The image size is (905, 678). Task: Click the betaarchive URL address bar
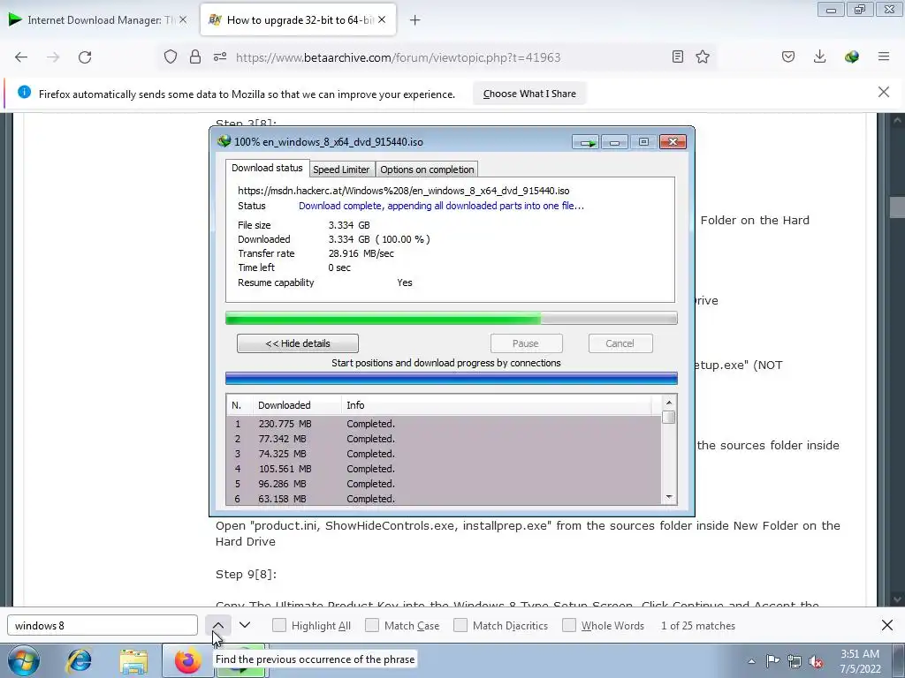pyautogui.click(x=399, y=57)
